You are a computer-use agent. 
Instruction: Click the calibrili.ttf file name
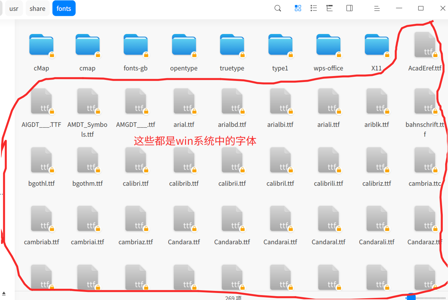pyautogui.click(x=328, y=183)
